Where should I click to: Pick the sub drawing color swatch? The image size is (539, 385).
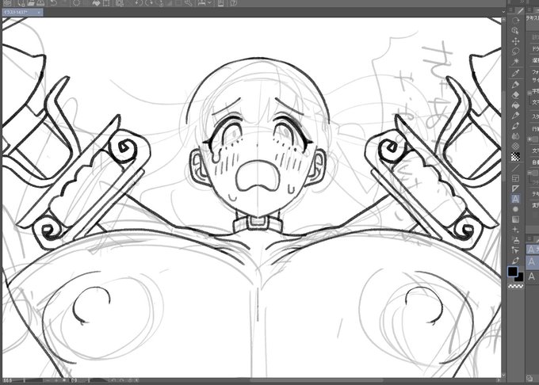(x=519, y=276)
